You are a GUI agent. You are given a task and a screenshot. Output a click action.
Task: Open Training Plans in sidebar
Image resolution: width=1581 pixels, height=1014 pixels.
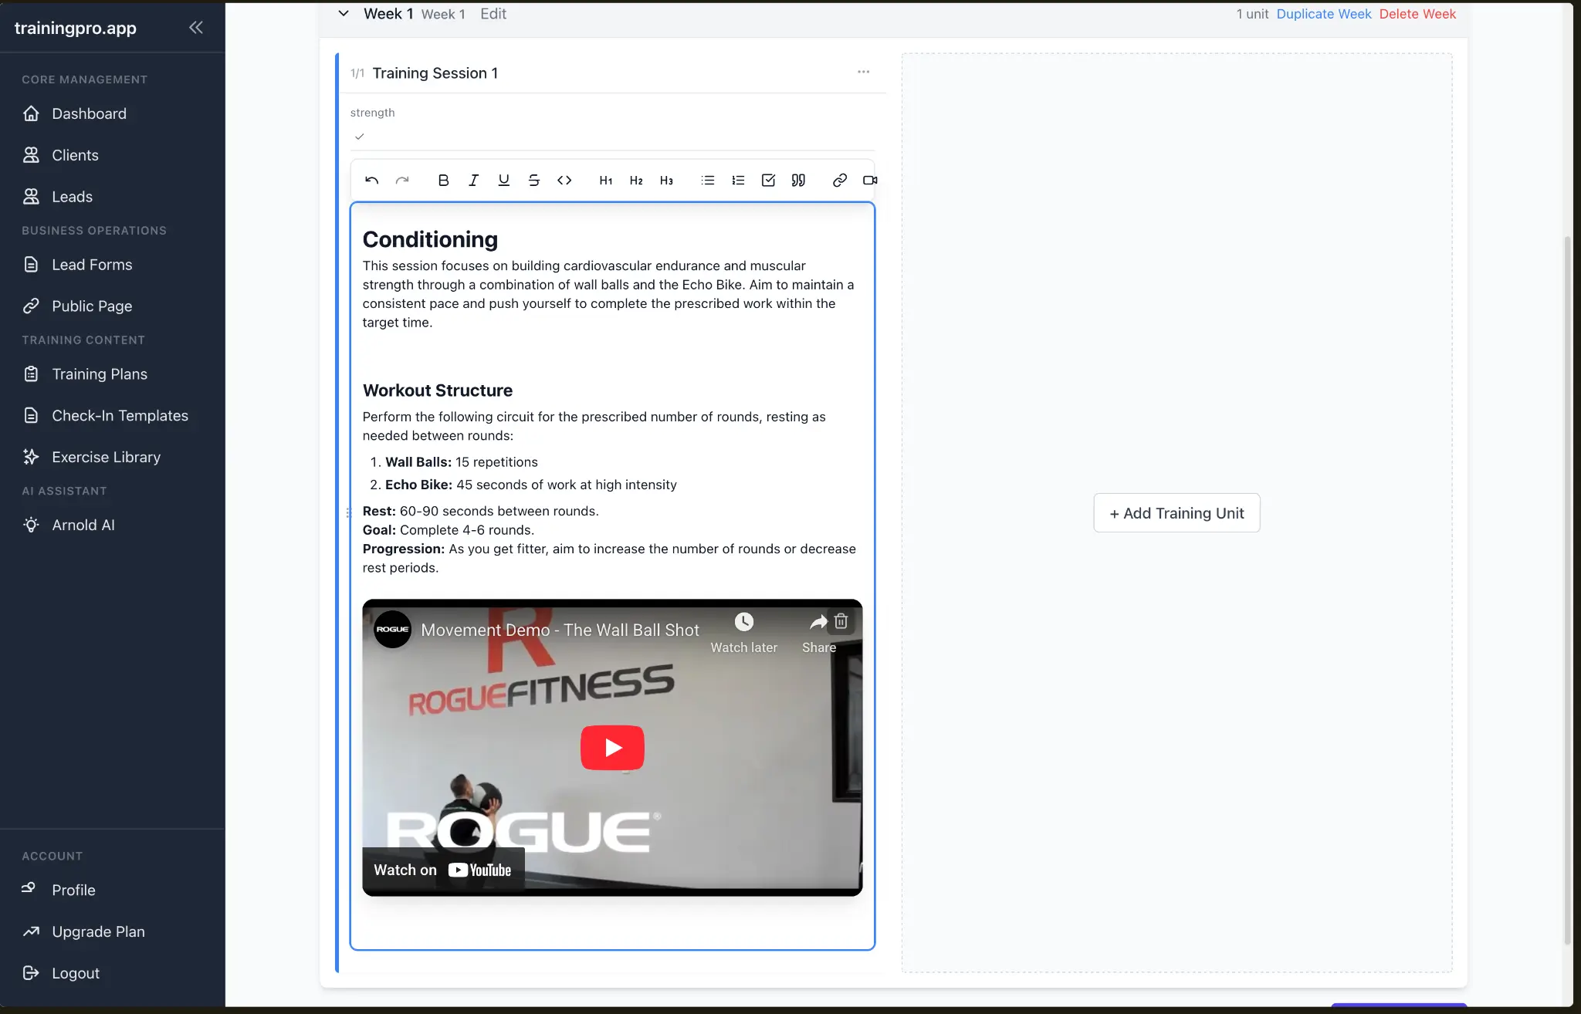pyautogui.click(x=99, y=374)
